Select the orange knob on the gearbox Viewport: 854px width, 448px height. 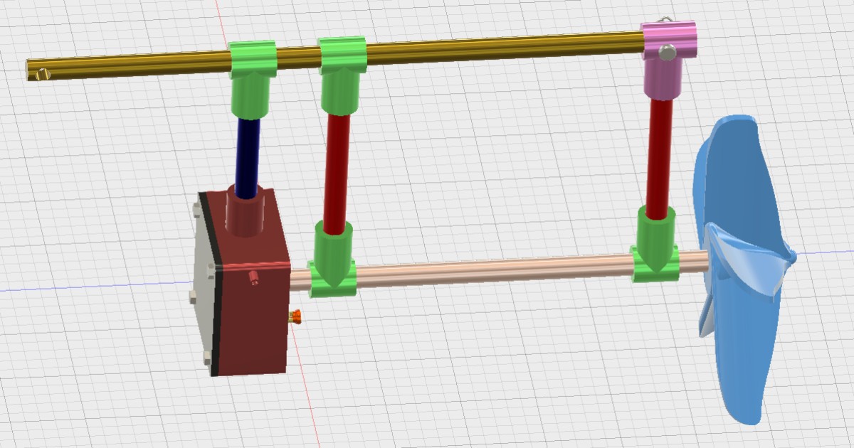pyautogui.click(x=297, y=319)
